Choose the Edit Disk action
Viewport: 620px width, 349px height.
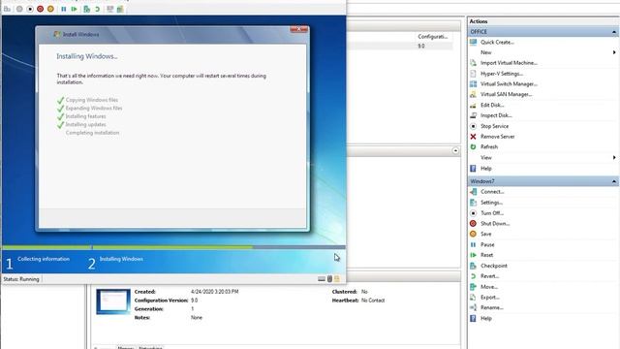tap(492, 105)
